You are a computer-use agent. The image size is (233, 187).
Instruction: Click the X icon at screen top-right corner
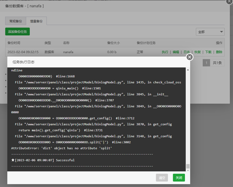coord(229,2)
